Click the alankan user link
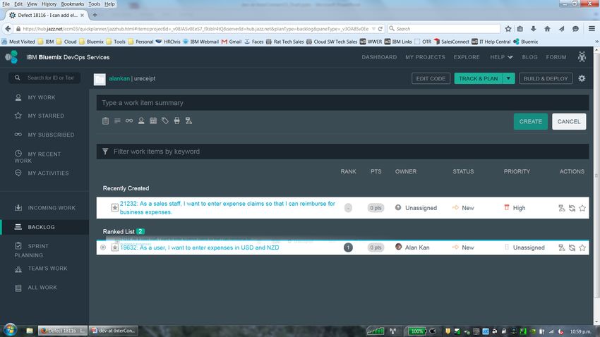 [119, 78]
